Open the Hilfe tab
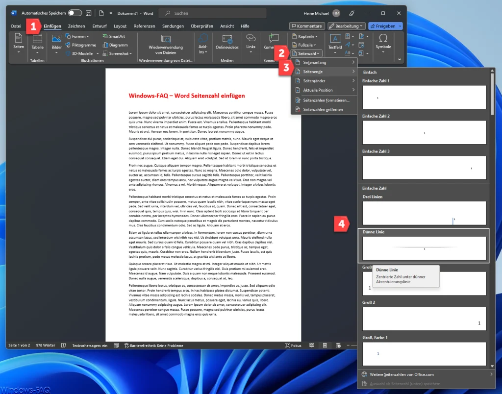Viewport: 502px width, 394px height. [245, 26]
